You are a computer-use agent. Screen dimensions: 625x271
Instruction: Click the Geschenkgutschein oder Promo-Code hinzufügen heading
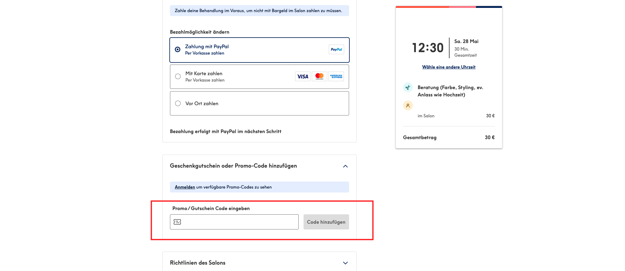click(x=233, y=166)
